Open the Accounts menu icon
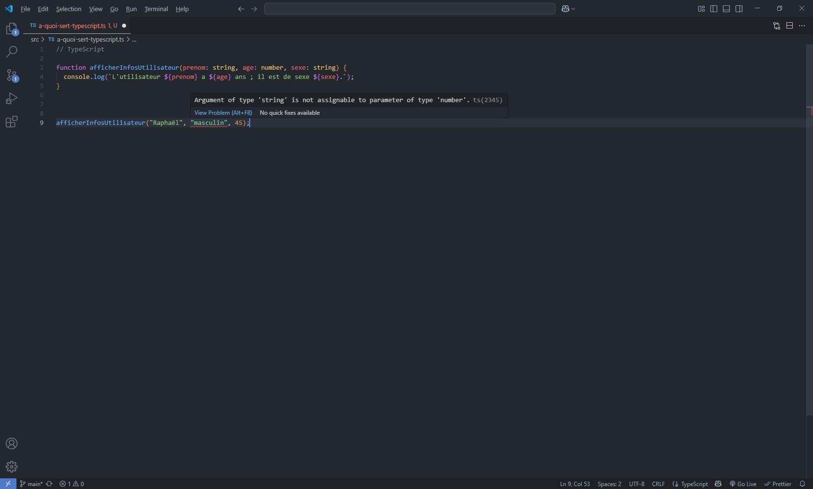Screen dimensions: 813x489 click(12, 444)
